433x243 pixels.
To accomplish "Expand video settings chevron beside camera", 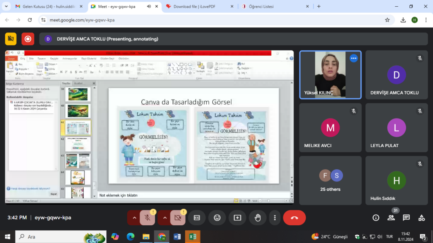I will (x=165, y=218).
